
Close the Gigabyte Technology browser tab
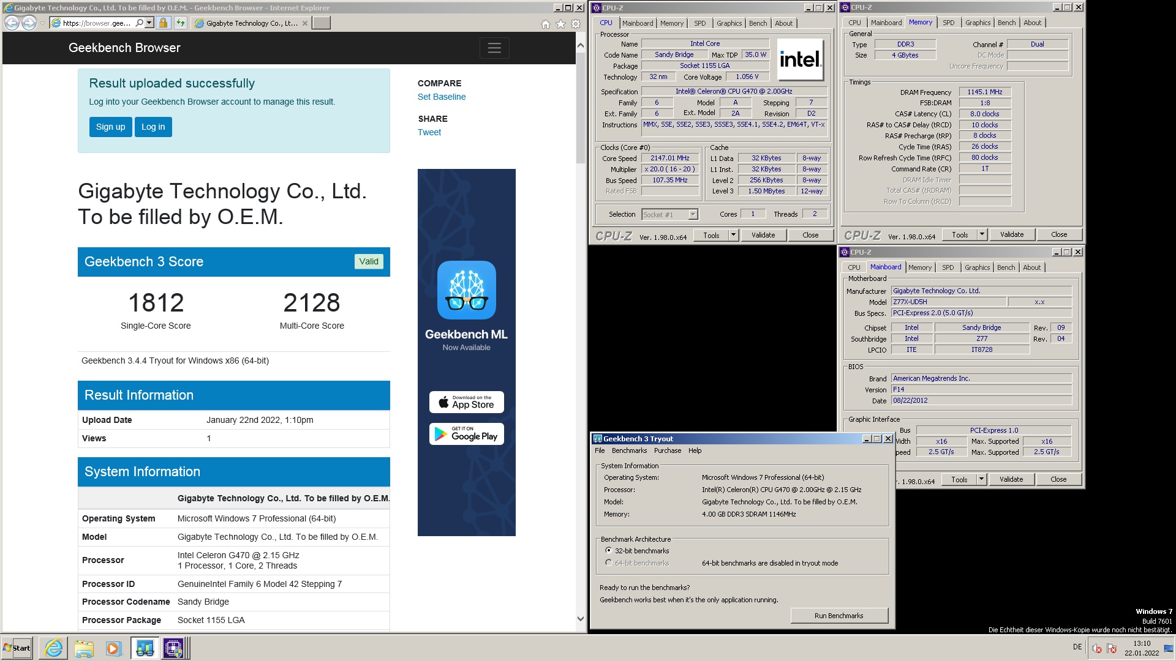tap(304, 23)
